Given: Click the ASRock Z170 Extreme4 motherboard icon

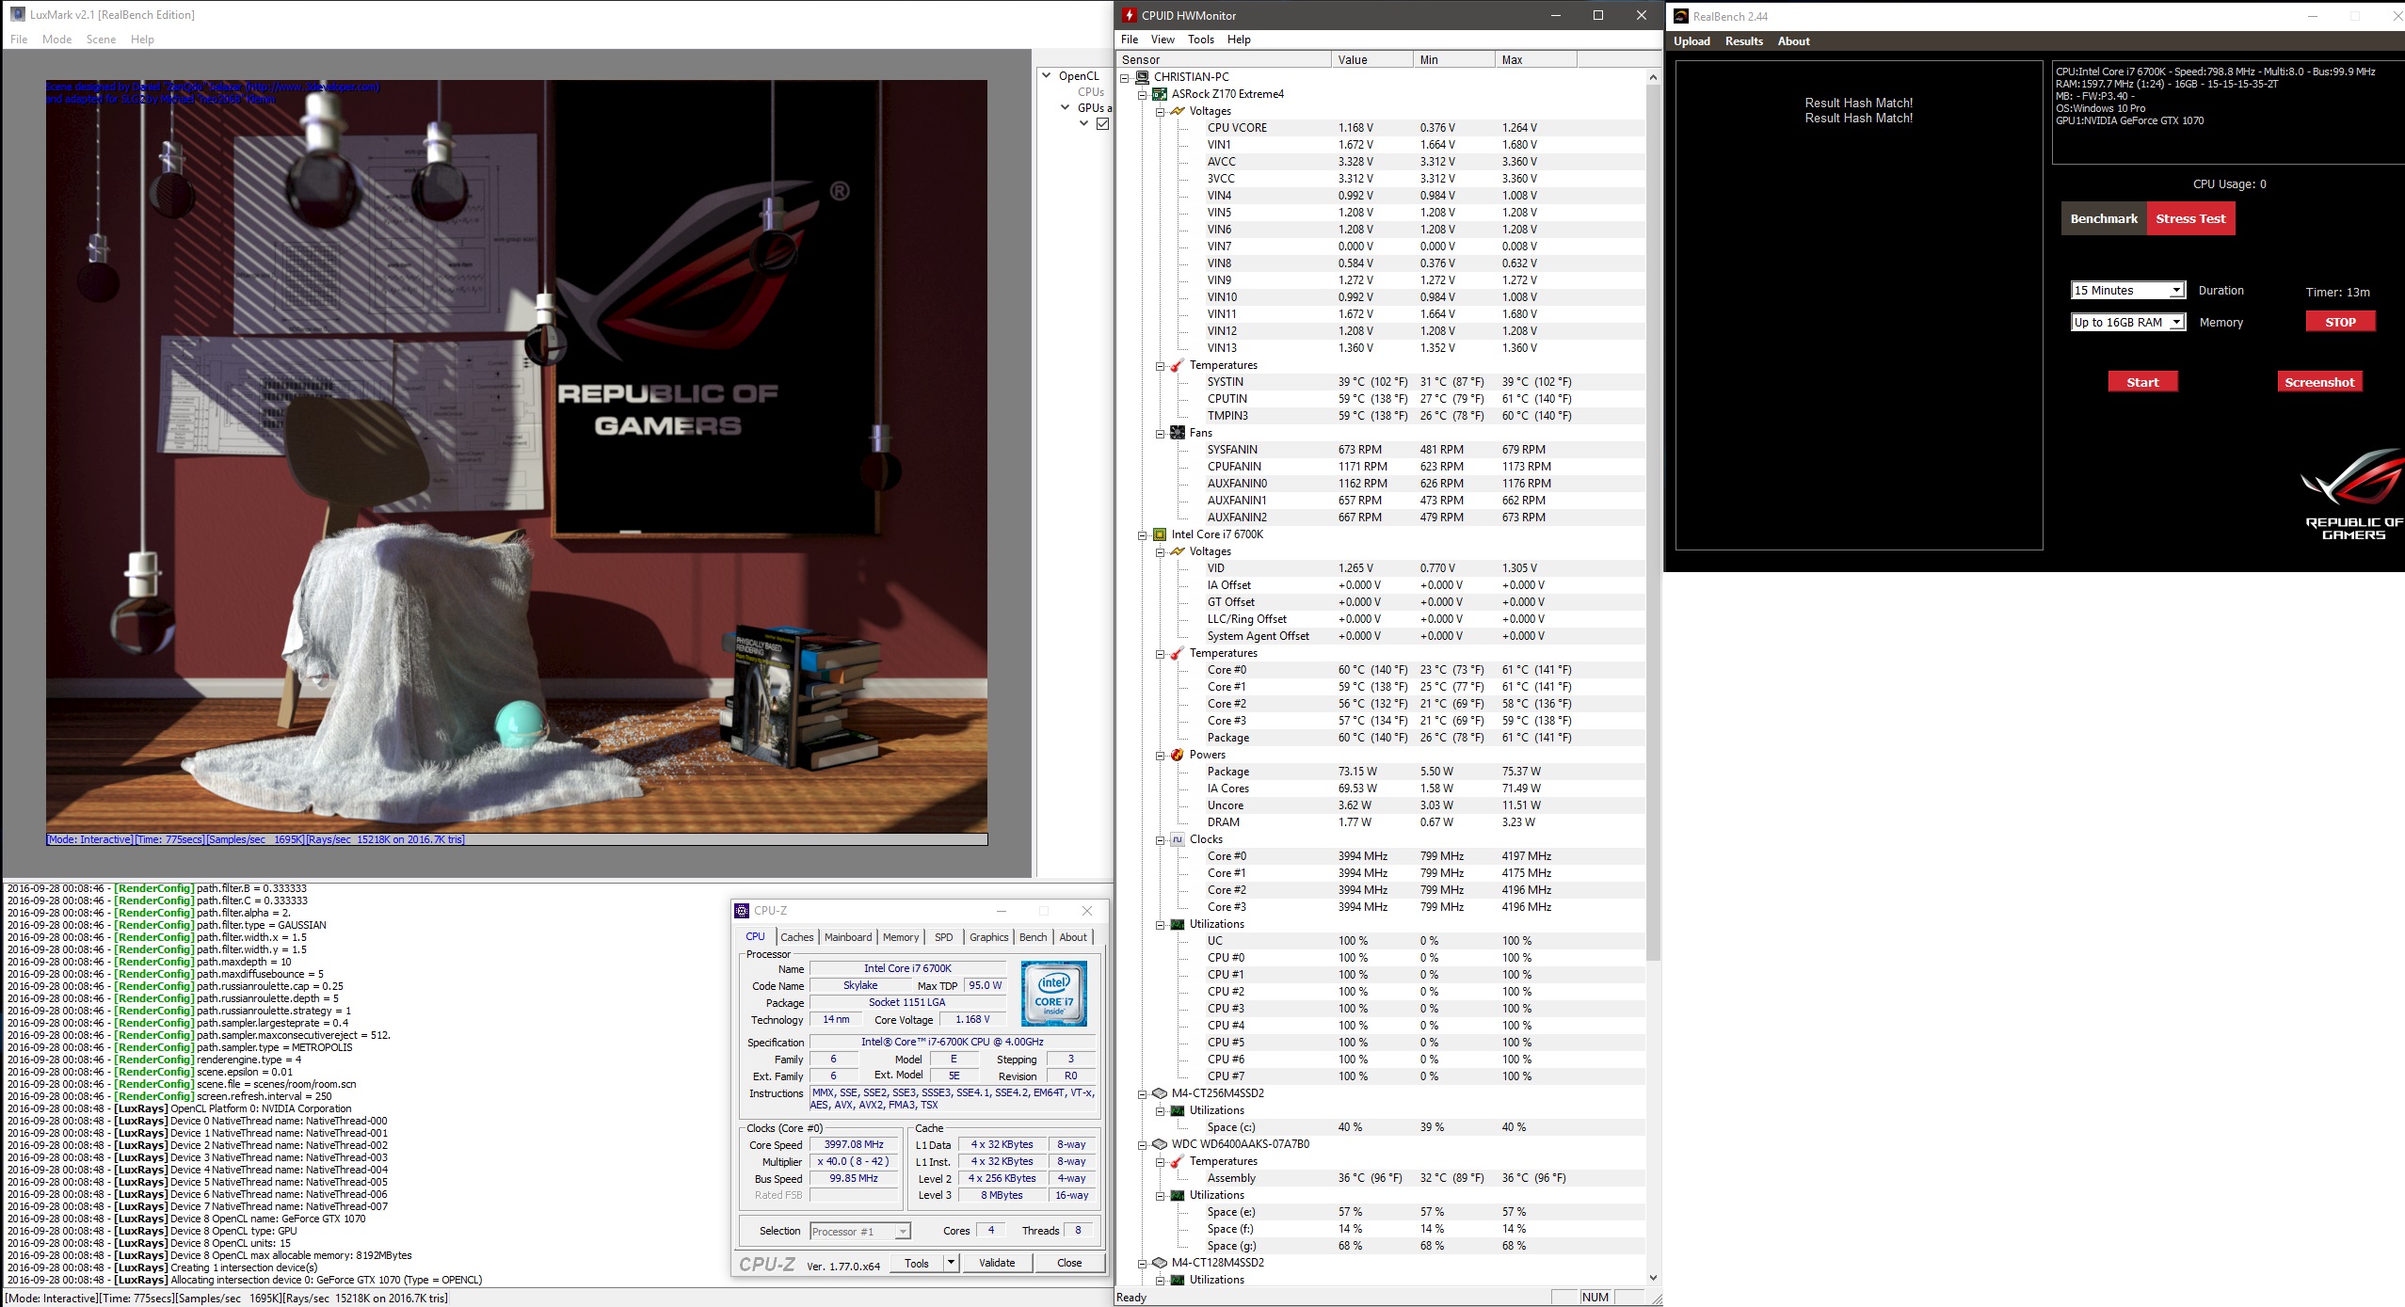Looking at the screenshot, I should 1160,94.
